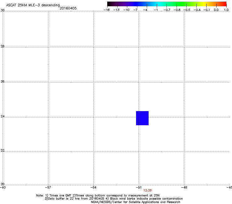Click the color bar gradient legend
The height and width of the screenshot is (204, 232).
tap(167, 4)
